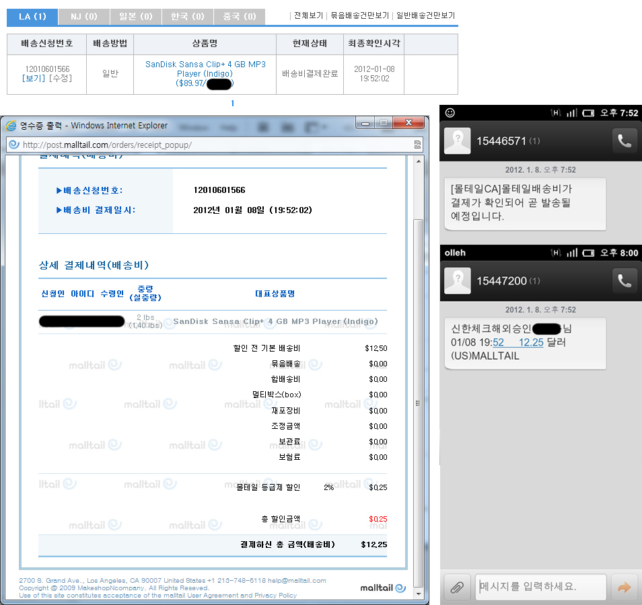This screenshot has width=642, height=605.
Task: Tap the 15447200 contact name header
Action: click(508, 281)
